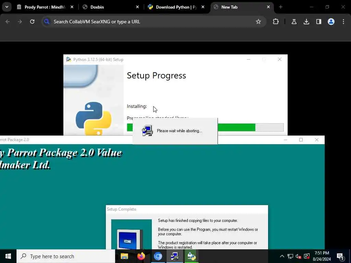Click the Please wait while aborting icon
This screenshot has height=263, width=351.
(147, 130)
